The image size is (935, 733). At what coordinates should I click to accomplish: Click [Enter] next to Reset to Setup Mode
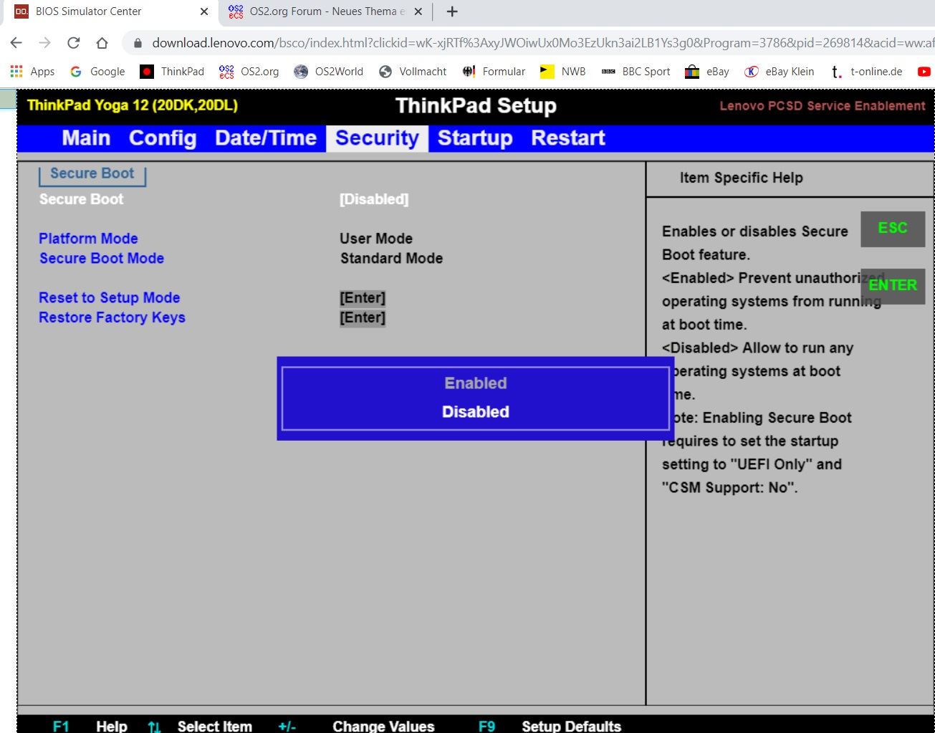coord(363,297)
